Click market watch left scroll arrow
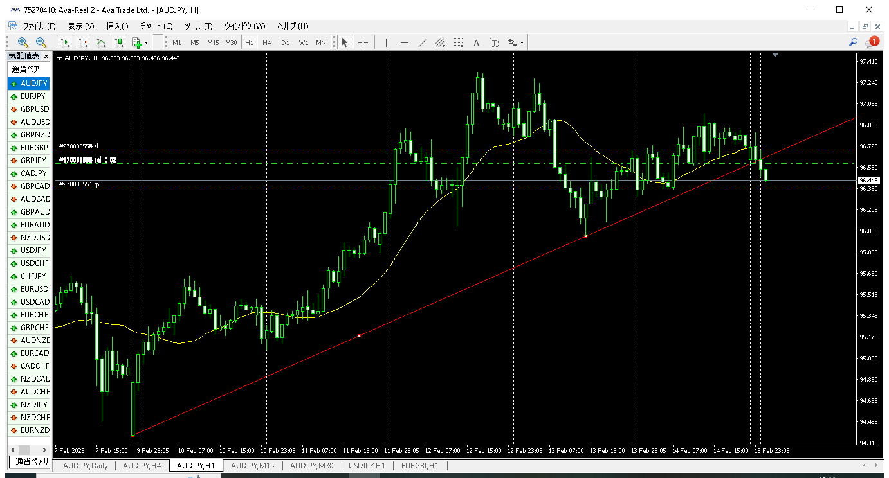 (x=13, y=450)
